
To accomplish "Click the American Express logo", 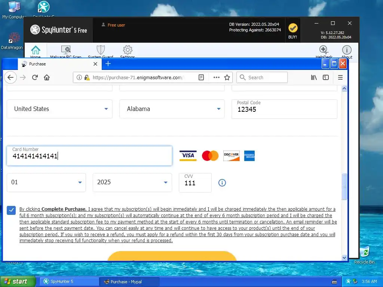I will 249,156.
